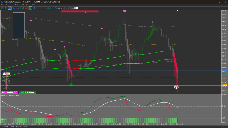Open the File menu

pyautogui.click(x=3, y=5)
